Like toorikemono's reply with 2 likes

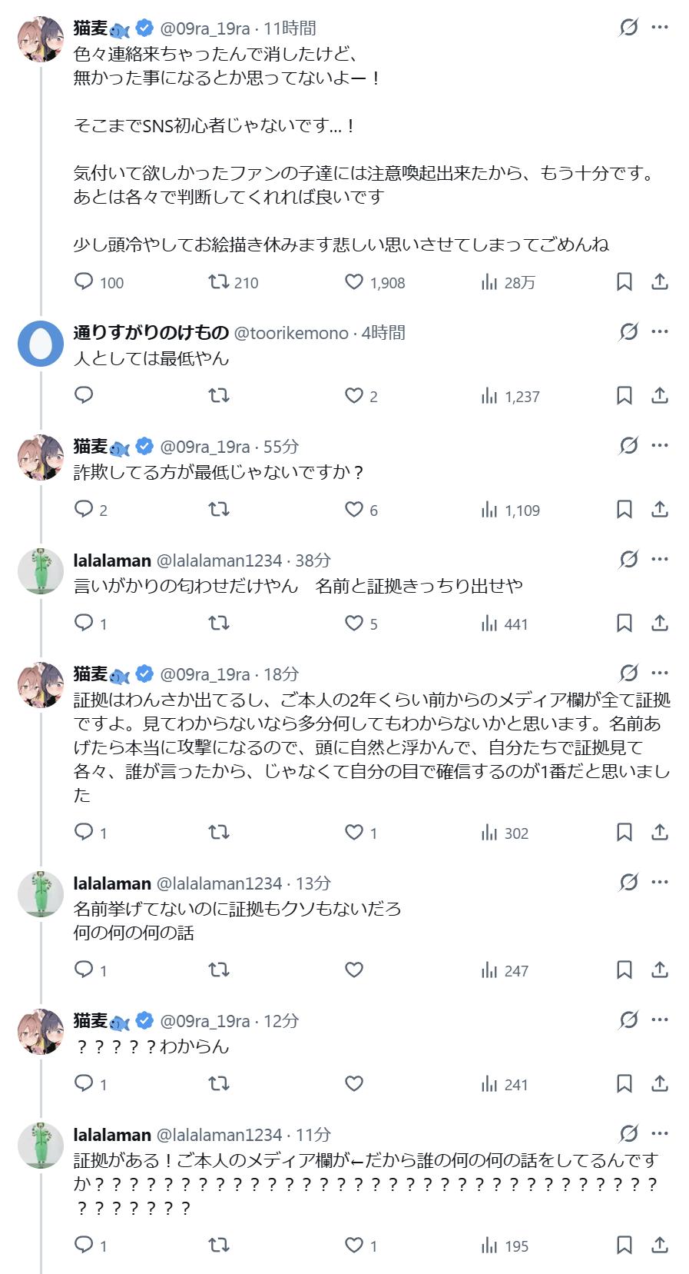click(354, 396)
